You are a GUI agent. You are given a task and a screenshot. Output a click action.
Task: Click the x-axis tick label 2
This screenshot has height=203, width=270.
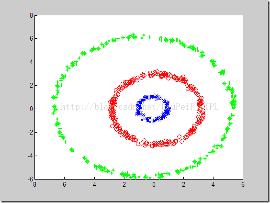[x=183, y=185]
